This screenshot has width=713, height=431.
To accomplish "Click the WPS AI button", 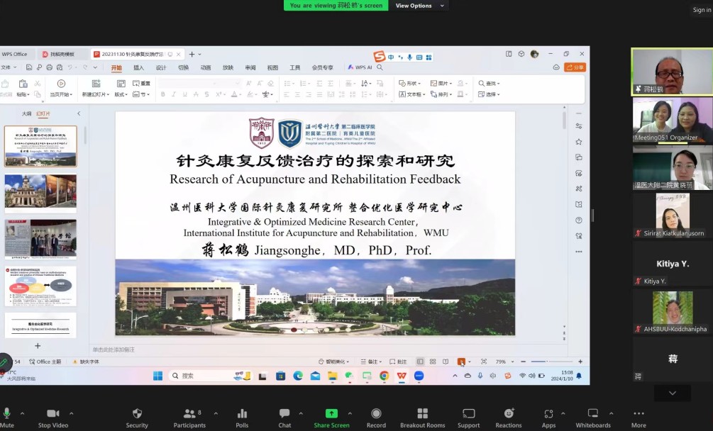I will tap(365, 67).
